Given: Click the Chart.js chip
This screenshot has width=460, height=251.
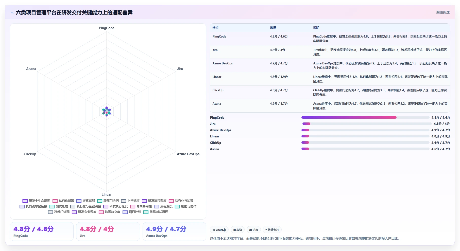Looking at the screenshot, I should pyautogui.click(x=219, y=230).
